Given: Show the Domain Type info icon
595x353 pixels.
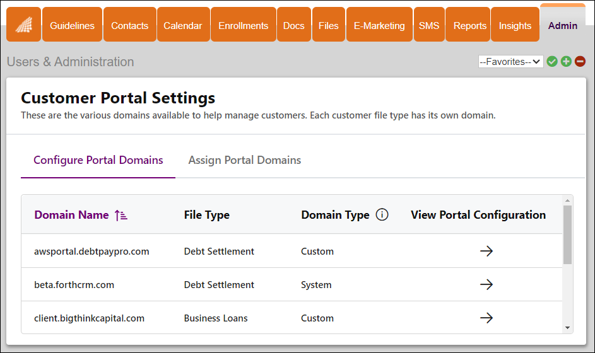Looking at the screenshot, I should point(382,214).
